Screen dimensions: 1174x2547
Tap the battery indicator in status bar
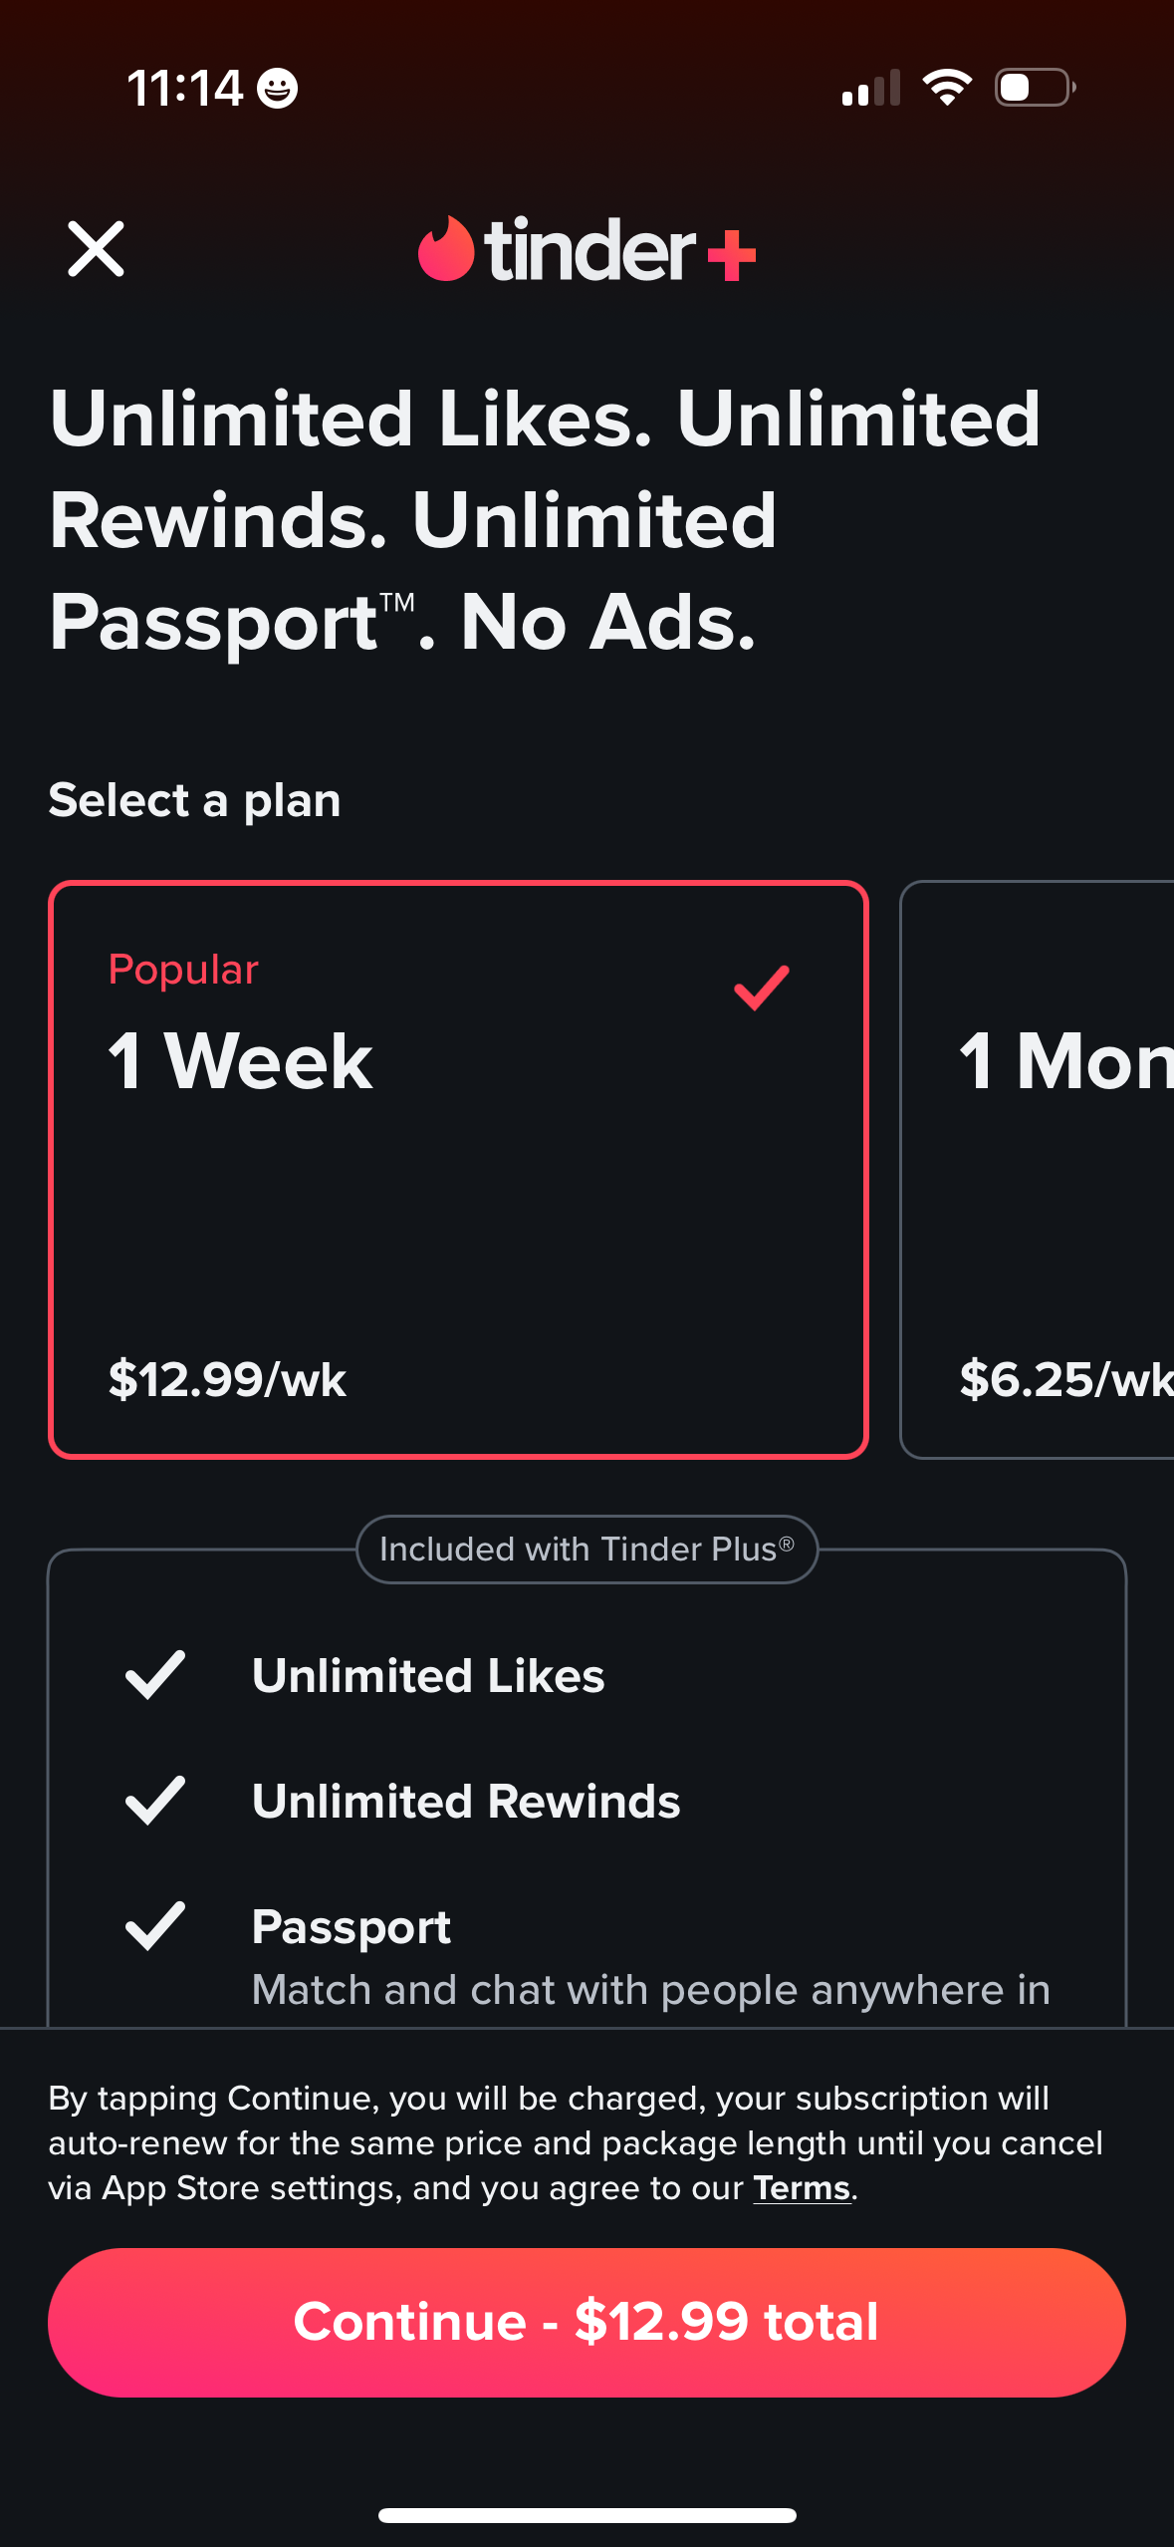point(1035,88)
